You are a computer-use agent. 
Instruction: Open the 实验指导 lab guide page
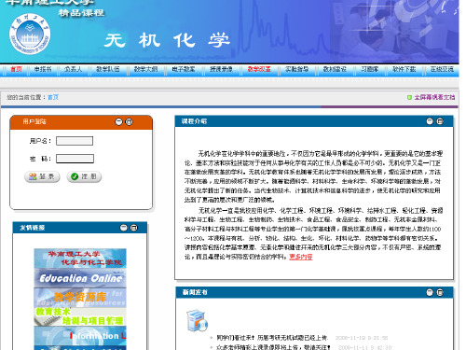point(297,69)
